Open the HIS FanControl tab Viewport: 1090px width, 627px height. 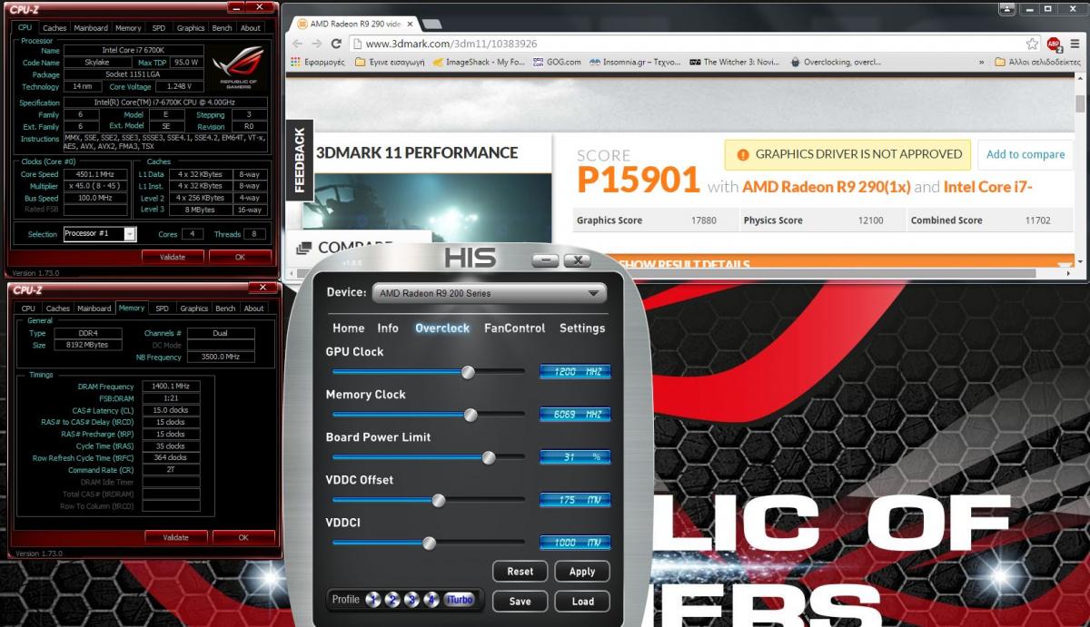514,328
